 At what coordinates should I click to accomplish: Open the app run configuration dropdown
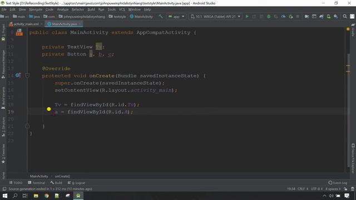click(x=176, y=16)
